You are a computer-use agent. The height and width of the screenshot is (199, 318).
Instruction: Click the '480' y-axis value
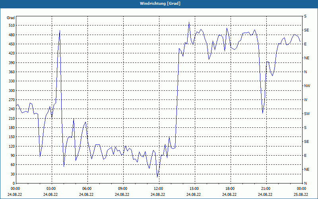(x=12, y=35)
